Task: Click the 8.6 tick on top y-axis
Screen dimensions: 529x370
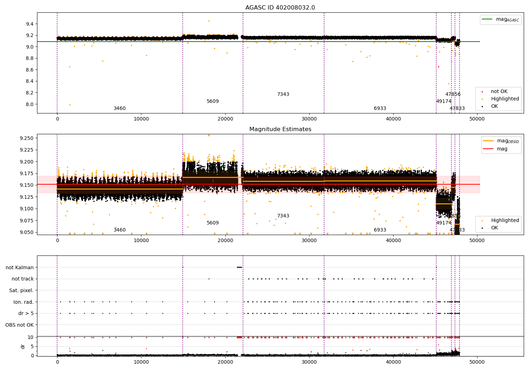Action: pyautogui.click(x=30, y=70)
